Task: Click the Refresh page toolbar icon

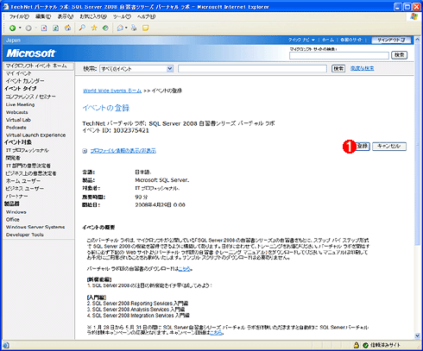Action: 55,28
